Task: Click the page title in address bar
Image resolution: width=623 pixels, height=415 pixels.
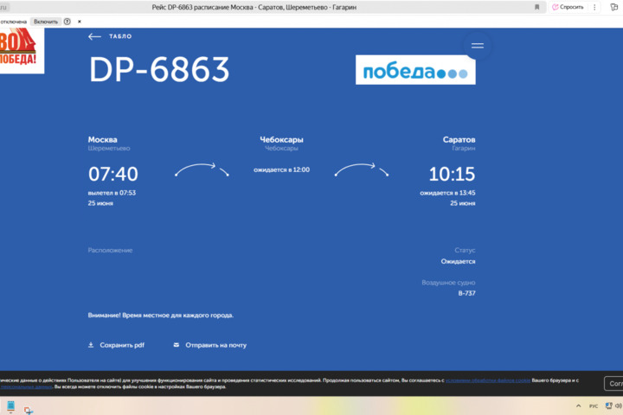Action: 254,7
